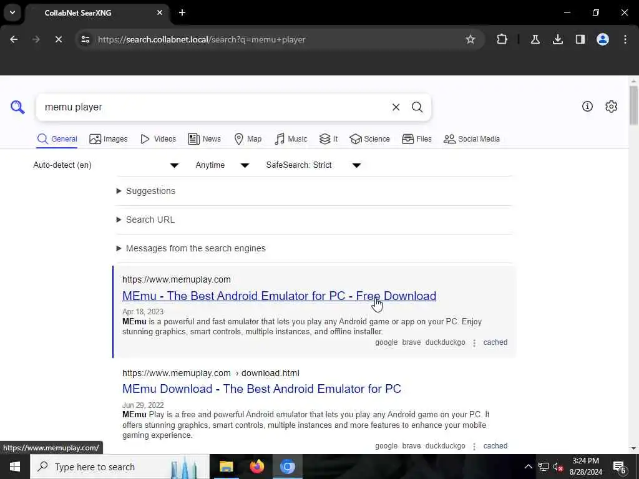Open the About info icon
The image size is (639, 479).
click(587, 106)
